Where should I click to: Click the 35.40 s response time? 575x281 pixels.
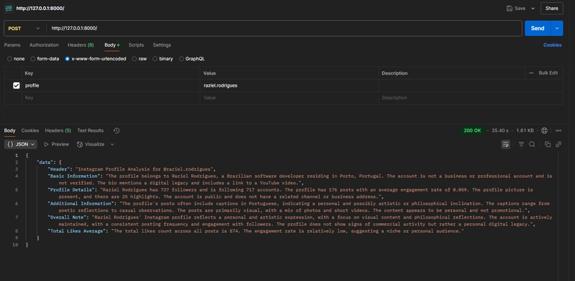(x=500, y=130)
